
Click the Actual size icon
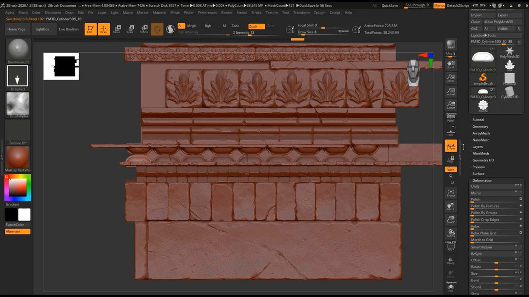point(451,92)
